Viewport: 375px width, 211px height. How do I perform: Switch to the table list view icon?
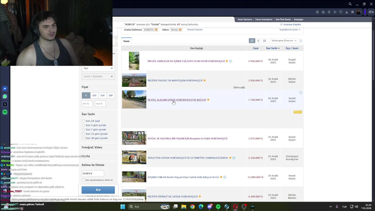coord(252,41)
